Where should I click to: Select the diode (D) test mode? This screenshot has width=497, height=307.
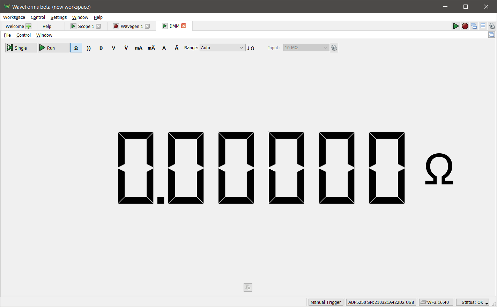tap(101, 48)
